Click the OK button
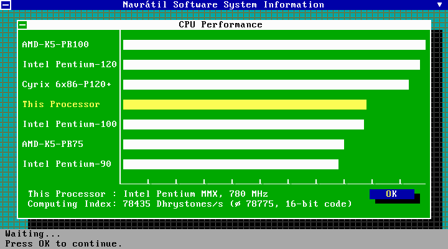Screen dimensions: 448x249 coord(392,194)
